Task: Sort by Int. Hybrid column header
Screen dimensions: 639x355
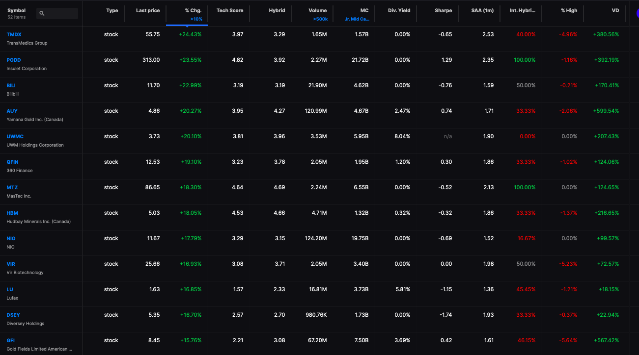Action: [x=523, y=10]
